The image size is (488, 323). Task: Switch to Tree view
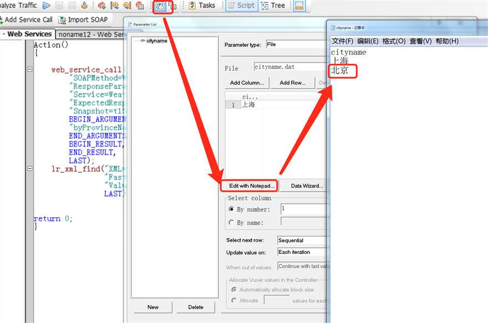[x=273, y=6]
